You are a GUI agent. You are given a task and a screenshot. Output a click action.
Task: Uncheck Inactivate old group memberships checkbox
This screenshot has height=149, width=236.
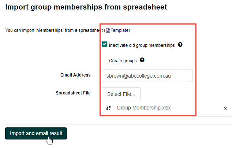pyautogui.click(x=105, y=44)
